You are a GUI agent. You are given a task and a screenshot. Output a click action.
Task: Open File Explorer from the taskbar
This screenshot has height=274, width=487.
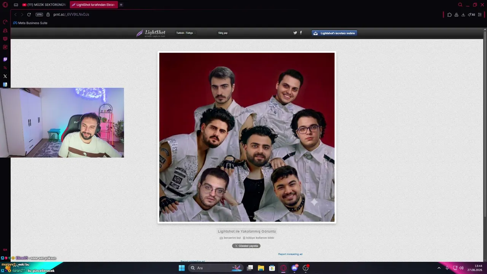pos(261,268)
